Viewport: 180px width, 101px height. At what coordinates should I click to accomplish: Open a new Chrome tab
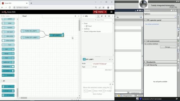31,3
